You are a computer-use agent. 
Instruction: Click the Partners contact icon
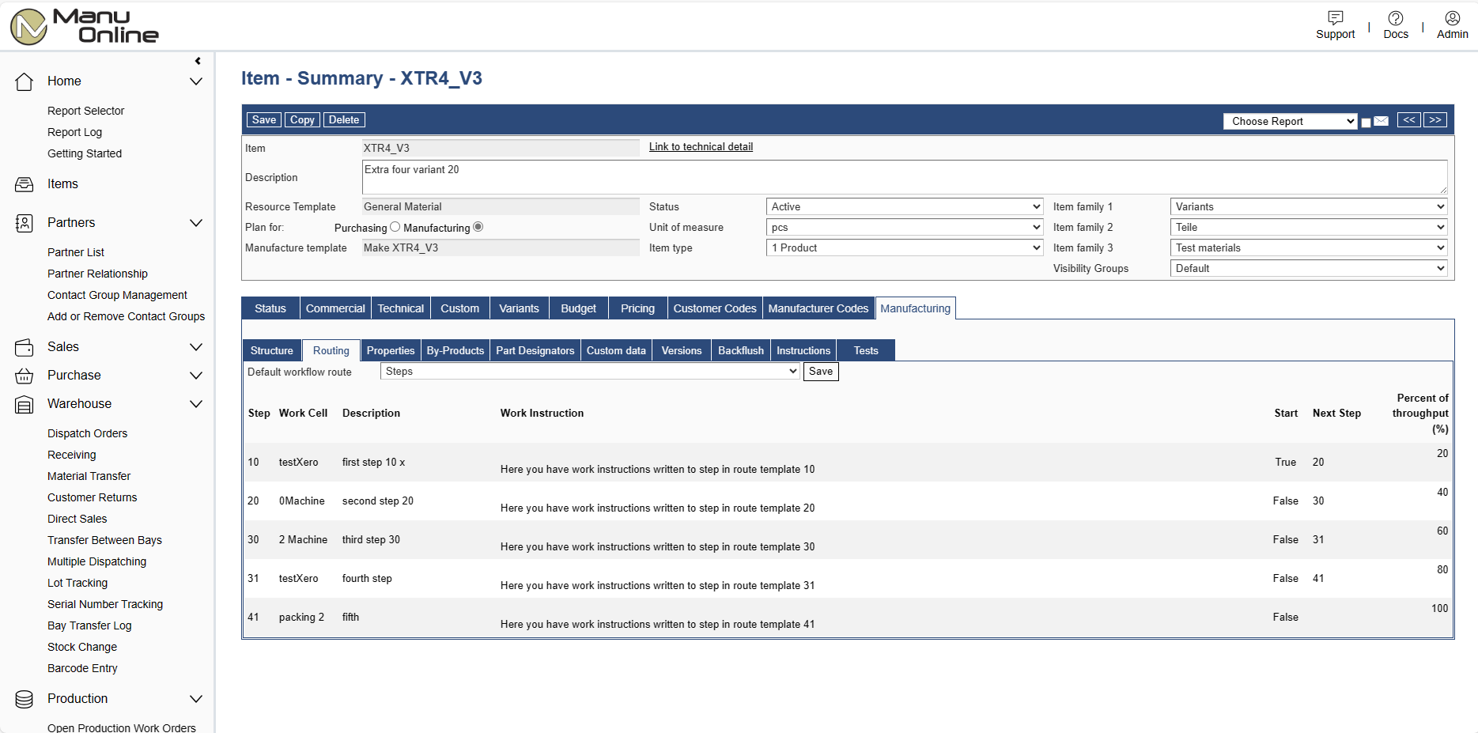25,223
